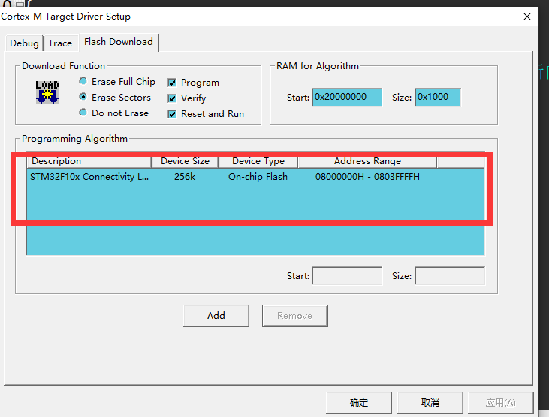Uncheck the Verify checkbox

pos(172,98)
